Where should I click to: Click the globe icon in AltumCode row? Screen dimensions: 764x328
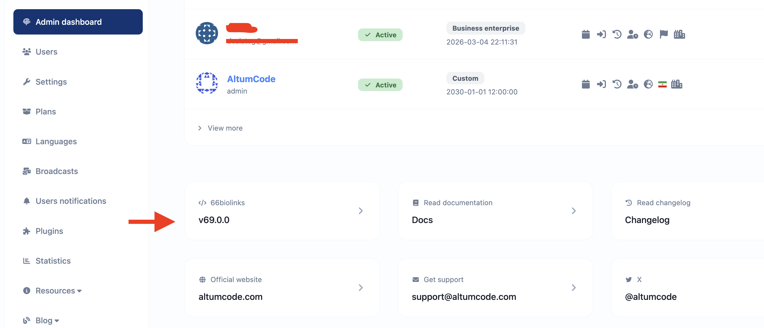[648, 84]
